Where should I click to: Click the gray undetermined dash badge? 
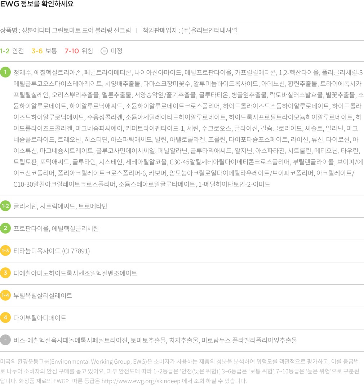coord(5,340)
